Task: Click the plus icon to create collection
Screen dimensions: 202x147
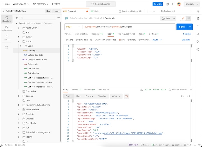Action: click(16, 18)
